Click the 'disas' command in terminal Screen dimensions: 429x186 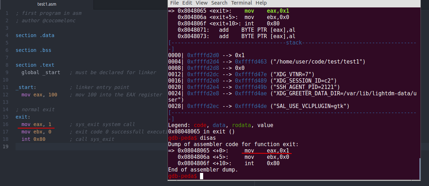pyautogui.click(x=208, y=138)
